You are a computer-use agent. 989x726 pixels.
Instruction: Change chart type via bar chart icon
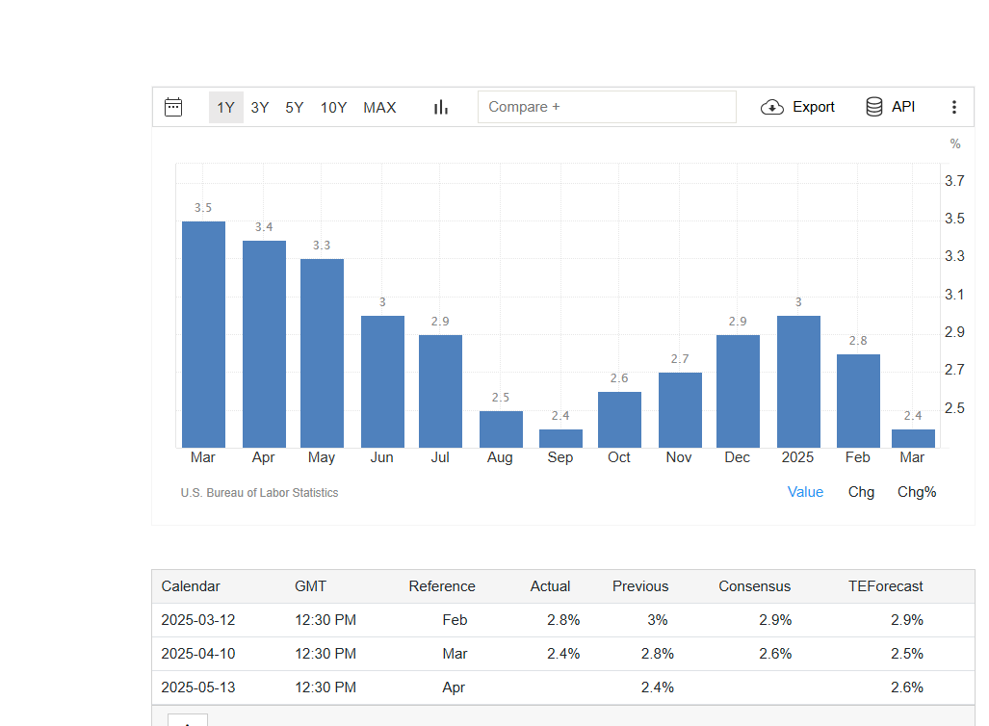click(x=441, y=107)
